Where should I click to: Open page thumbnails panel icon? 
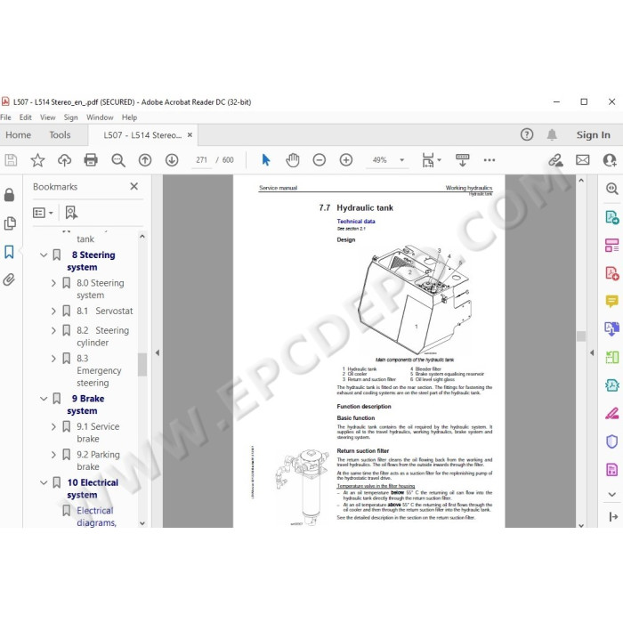10,223
